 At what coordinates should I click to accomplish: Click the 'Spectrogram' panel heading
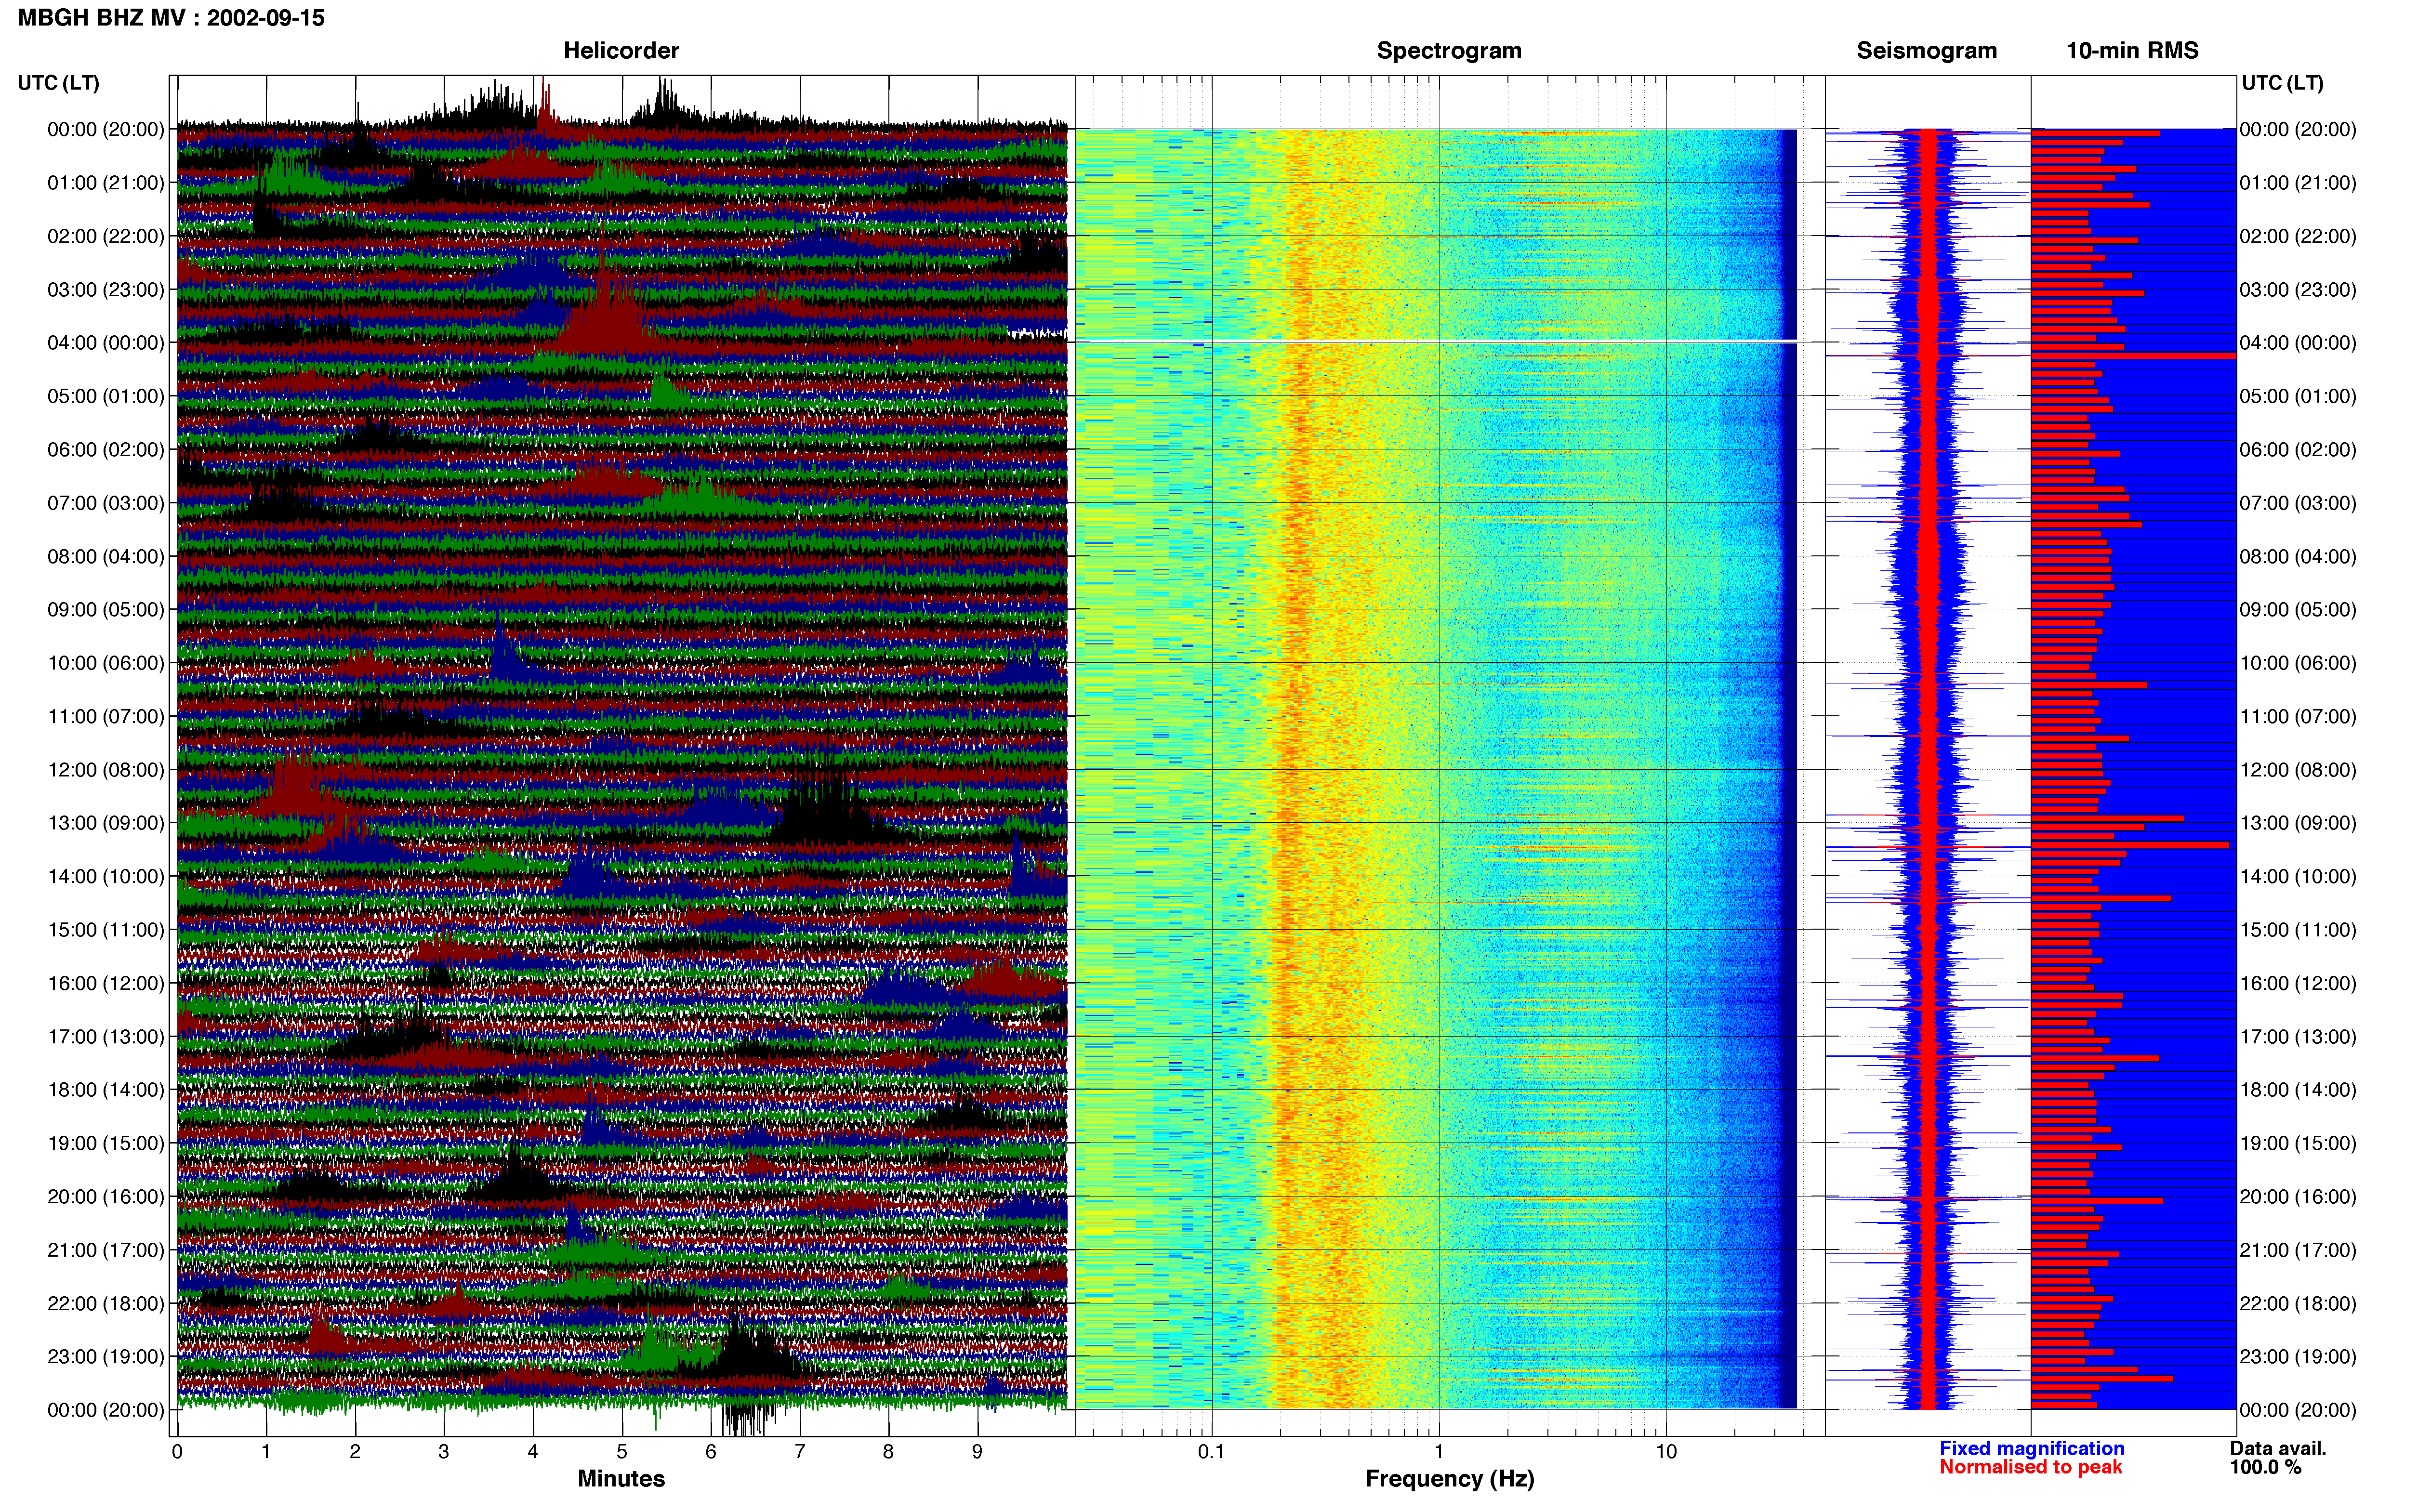point(1449,51)
